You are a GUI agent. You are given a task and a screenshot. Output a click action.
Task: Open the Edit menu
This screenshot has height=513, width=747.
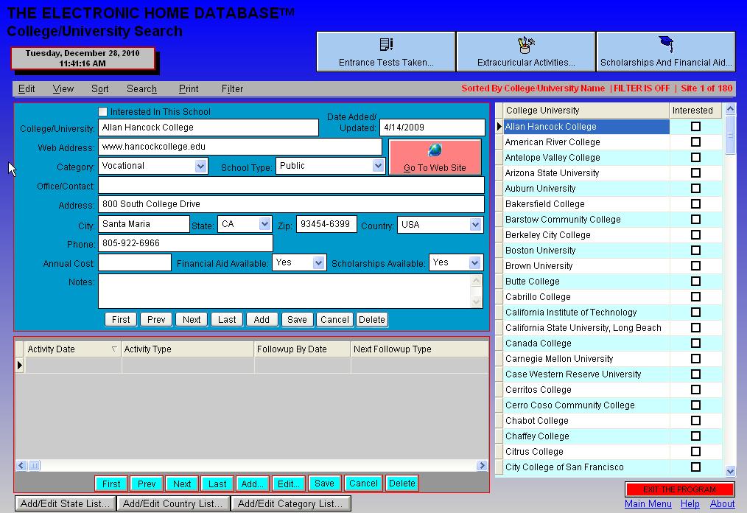point(27,88)
